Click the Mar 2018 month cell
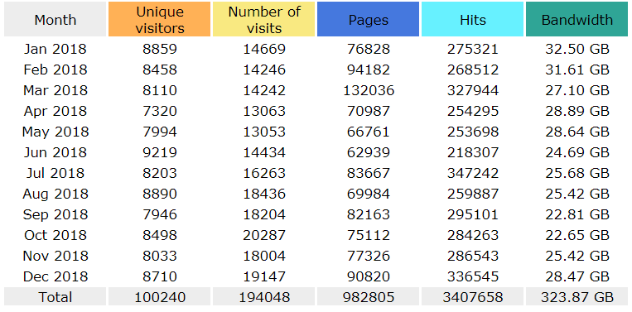632x312 pixels. 55,90
